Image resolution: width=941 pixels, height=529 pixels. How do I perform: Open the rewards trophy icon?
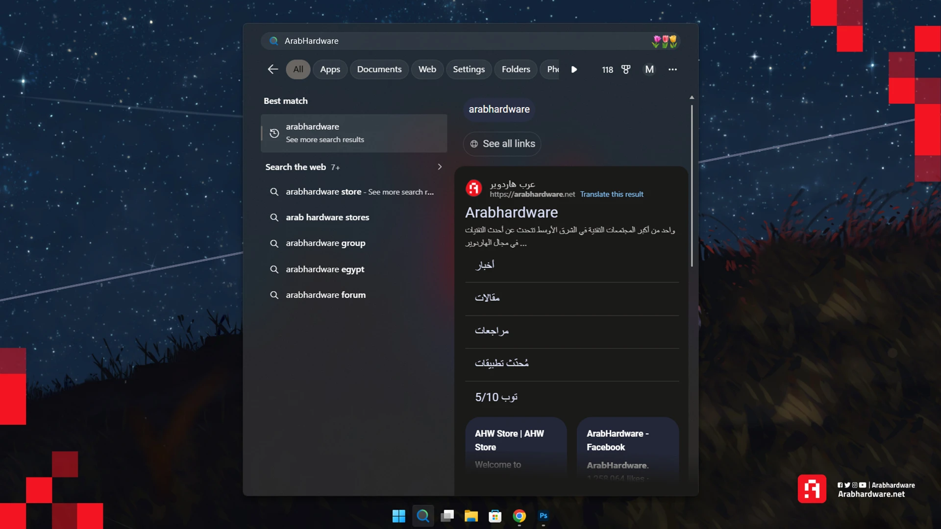[x=626, y=70]
